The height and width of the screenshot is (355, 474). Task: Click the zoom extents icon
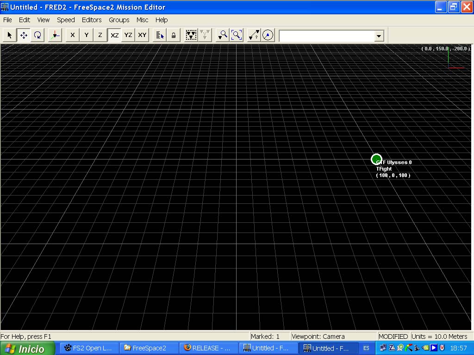click(237, 35)
